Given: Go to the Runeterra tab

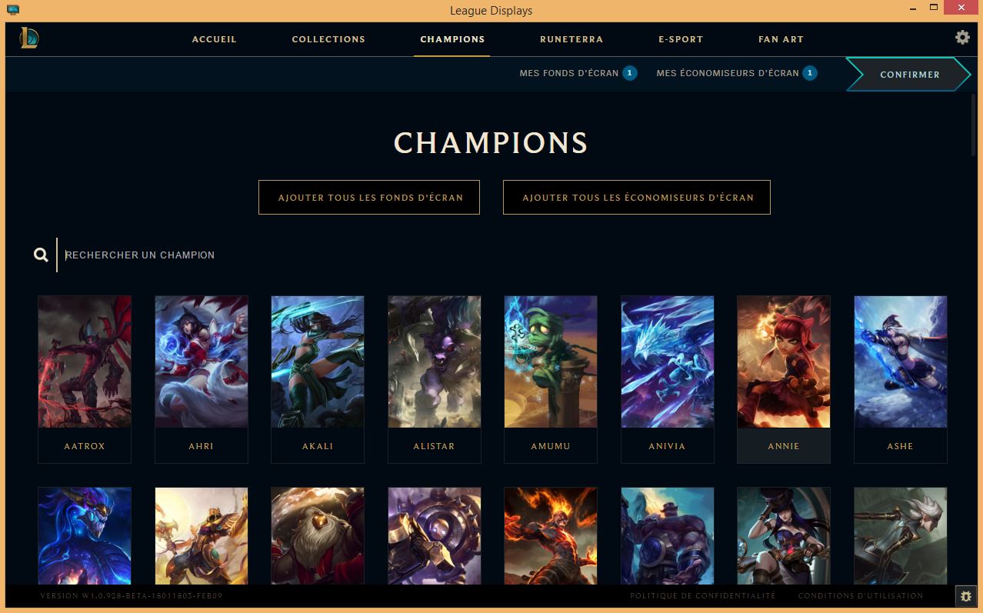Looking at the screenshot, I should [x=571, y=39].
